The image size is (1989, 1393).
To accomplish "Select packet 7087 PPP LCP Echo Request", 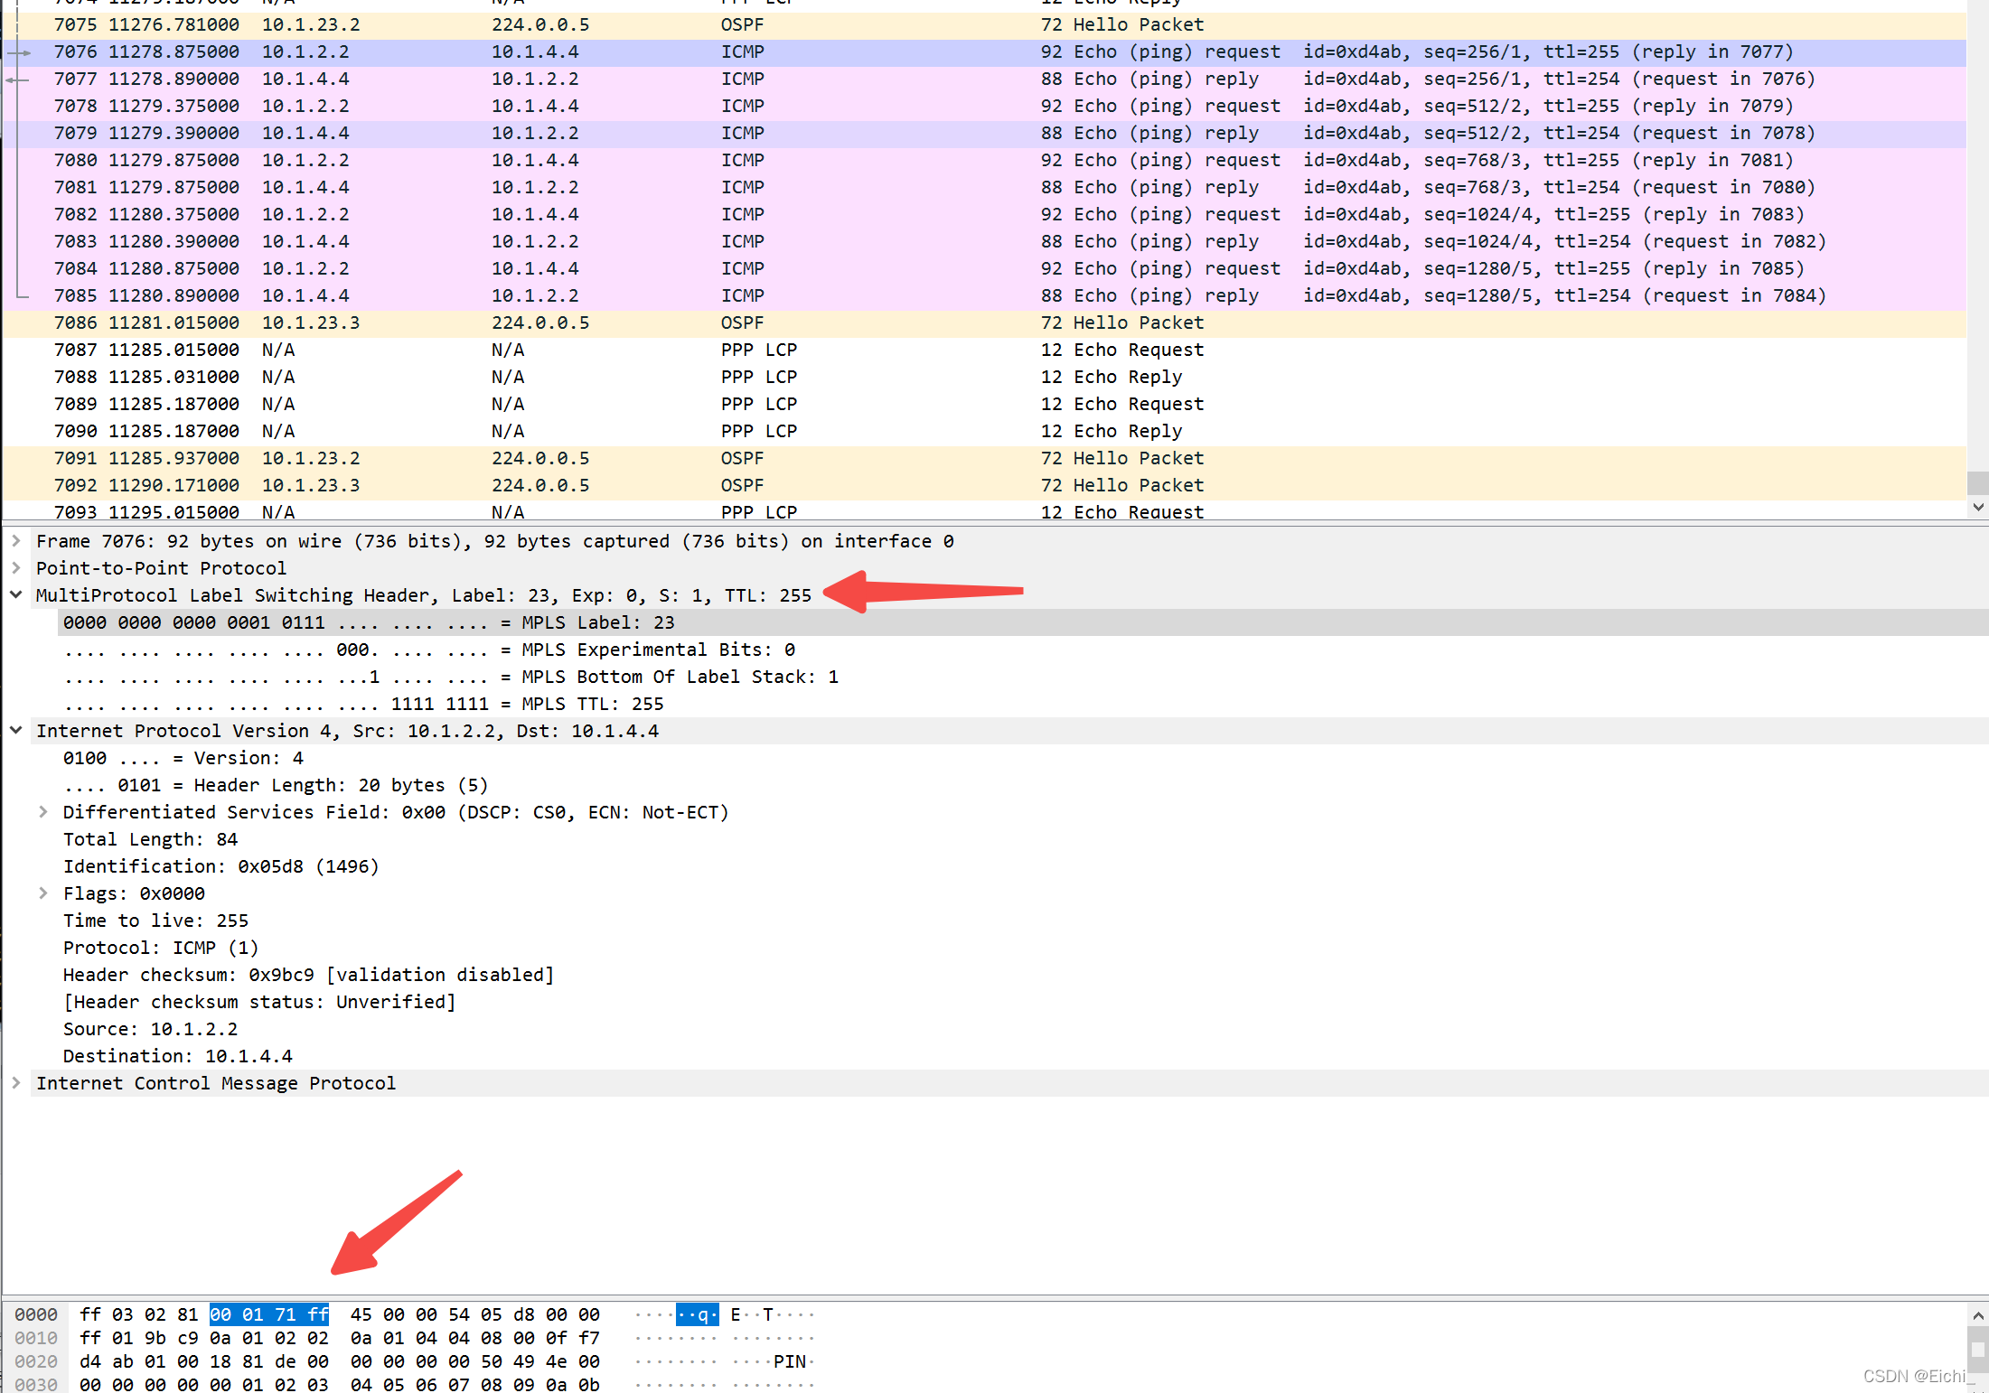I will pos(984,351).
